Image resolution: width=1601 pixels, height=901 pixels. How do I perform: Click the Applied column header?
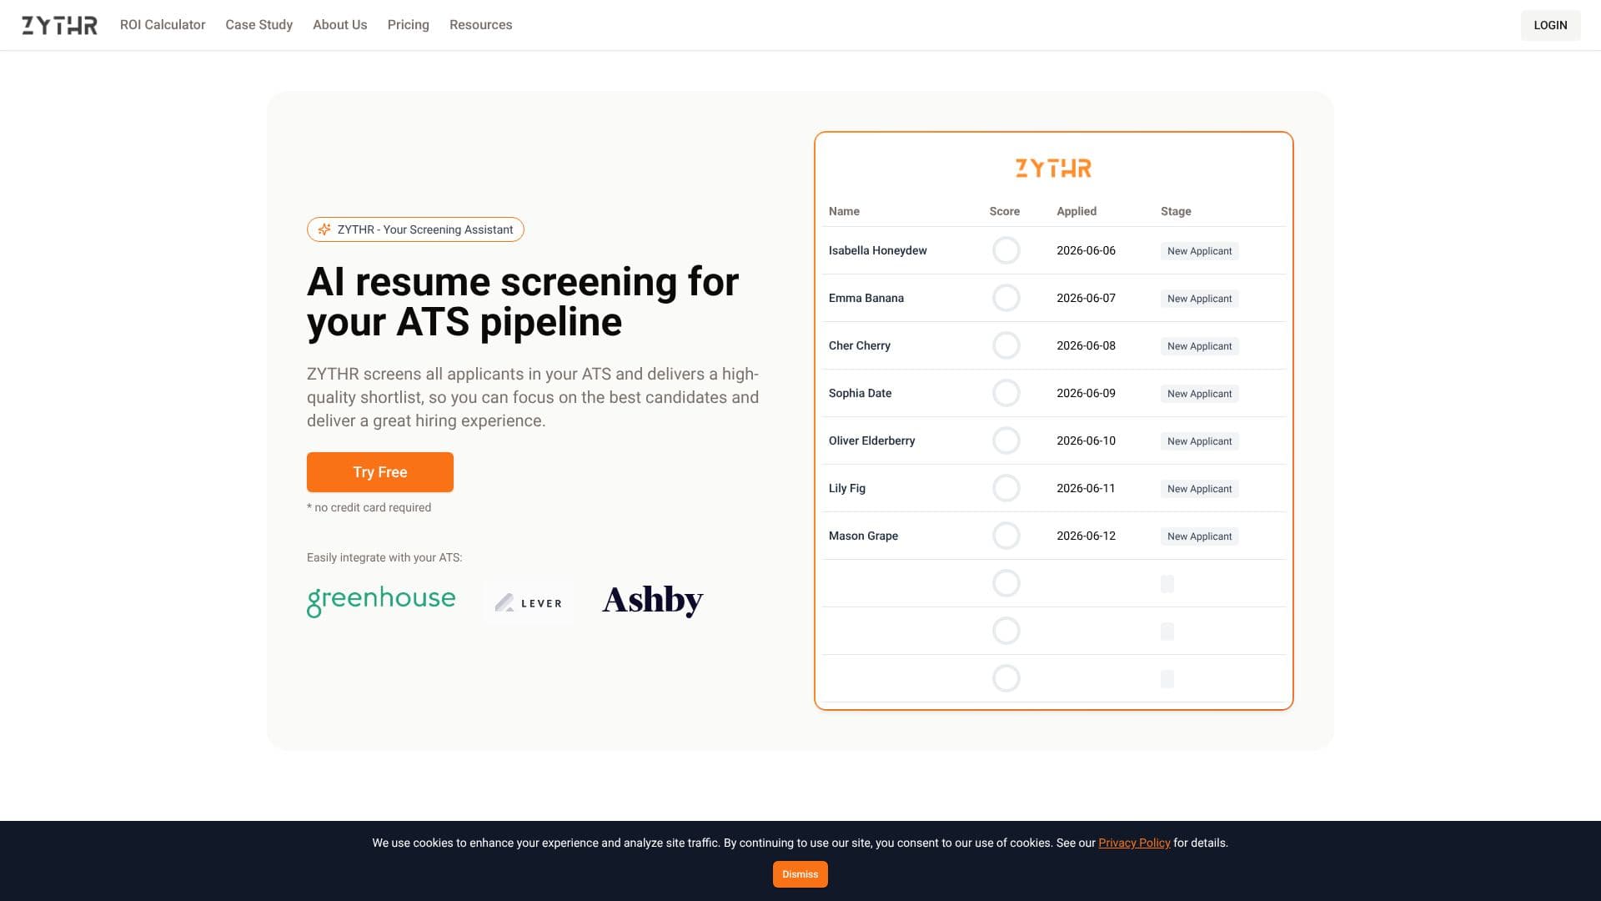pos(1077,211)
